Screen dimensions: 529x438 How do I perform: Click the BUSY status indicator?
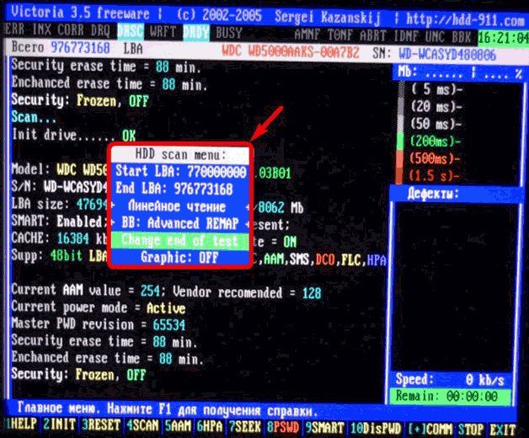[229, 33]
